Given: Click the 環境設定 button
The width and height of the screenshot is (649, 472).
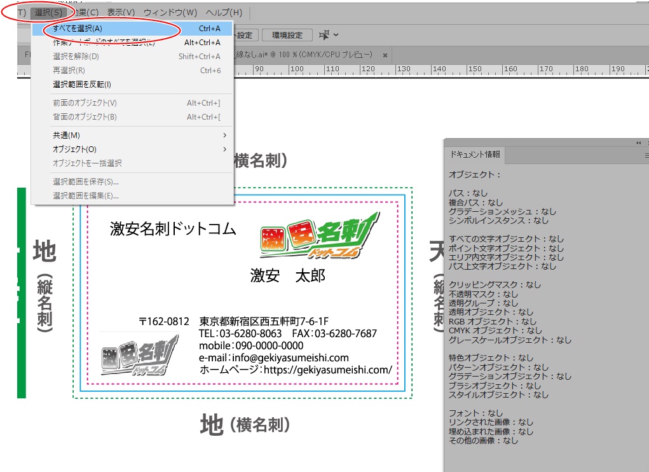Looking at the screenshot, I should pyautogui.click(x=287, y=35).
